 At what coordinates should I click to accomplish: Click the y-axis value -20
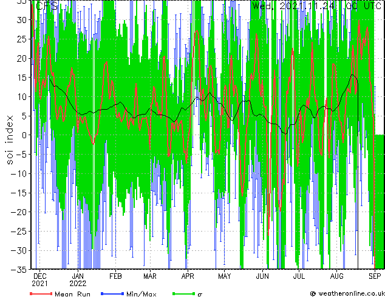point(19,212)
